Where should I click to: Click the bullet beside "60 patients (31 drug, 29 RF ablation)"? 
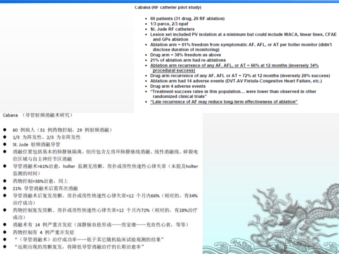click(x=146, y=19)
